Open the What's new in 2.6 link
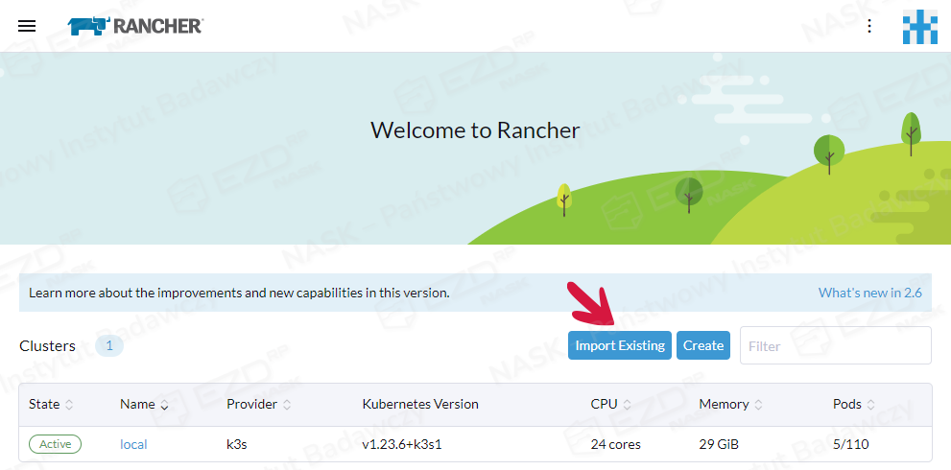The height and width of the screenshot is (470, 951). tap(869, 293)
